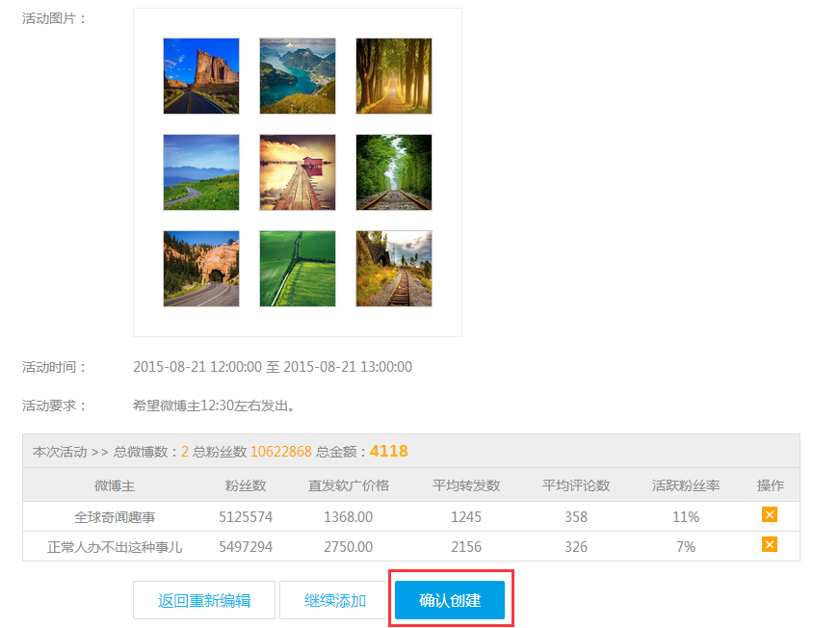Click the 直发软广价格 column header
Screen dimensions: 814x628
[x=348, y=485]
